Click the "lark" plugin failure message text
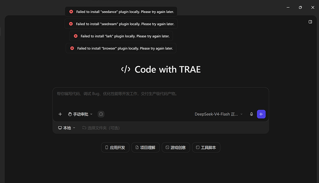Image resolution: width=319 pixels, height=183 pixels. click(125, 36)
